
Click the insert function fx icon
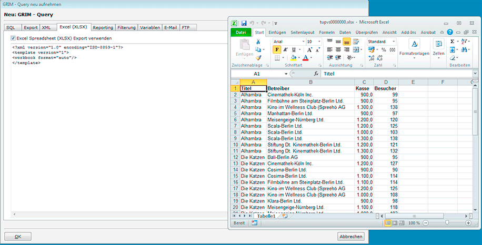coord(316,74)
